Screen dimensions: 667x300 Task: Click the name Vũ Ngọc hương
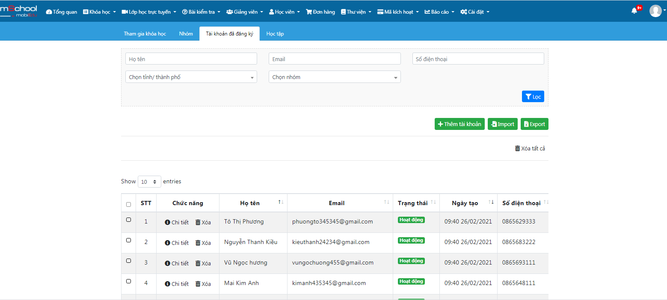coord(246,262)
